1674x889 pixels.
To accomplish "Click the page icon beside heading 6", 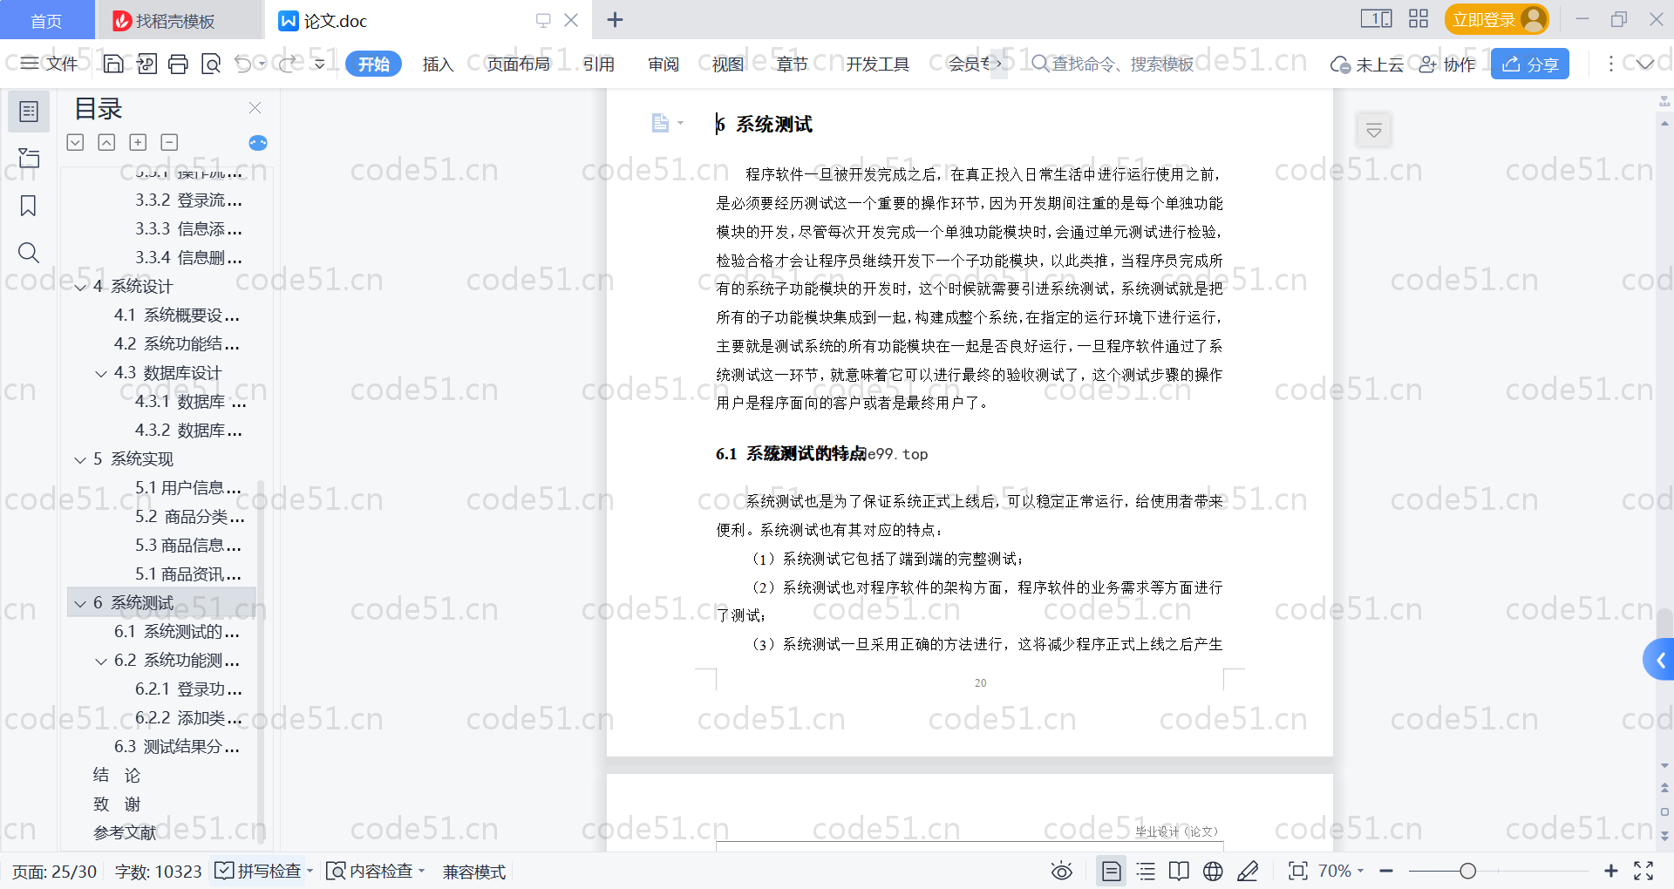I will (660, 123).
